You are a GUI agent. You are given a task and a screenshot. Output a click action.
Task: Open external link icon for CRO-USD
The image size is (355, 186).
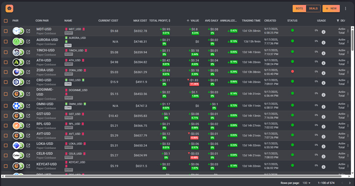[28, 82]
